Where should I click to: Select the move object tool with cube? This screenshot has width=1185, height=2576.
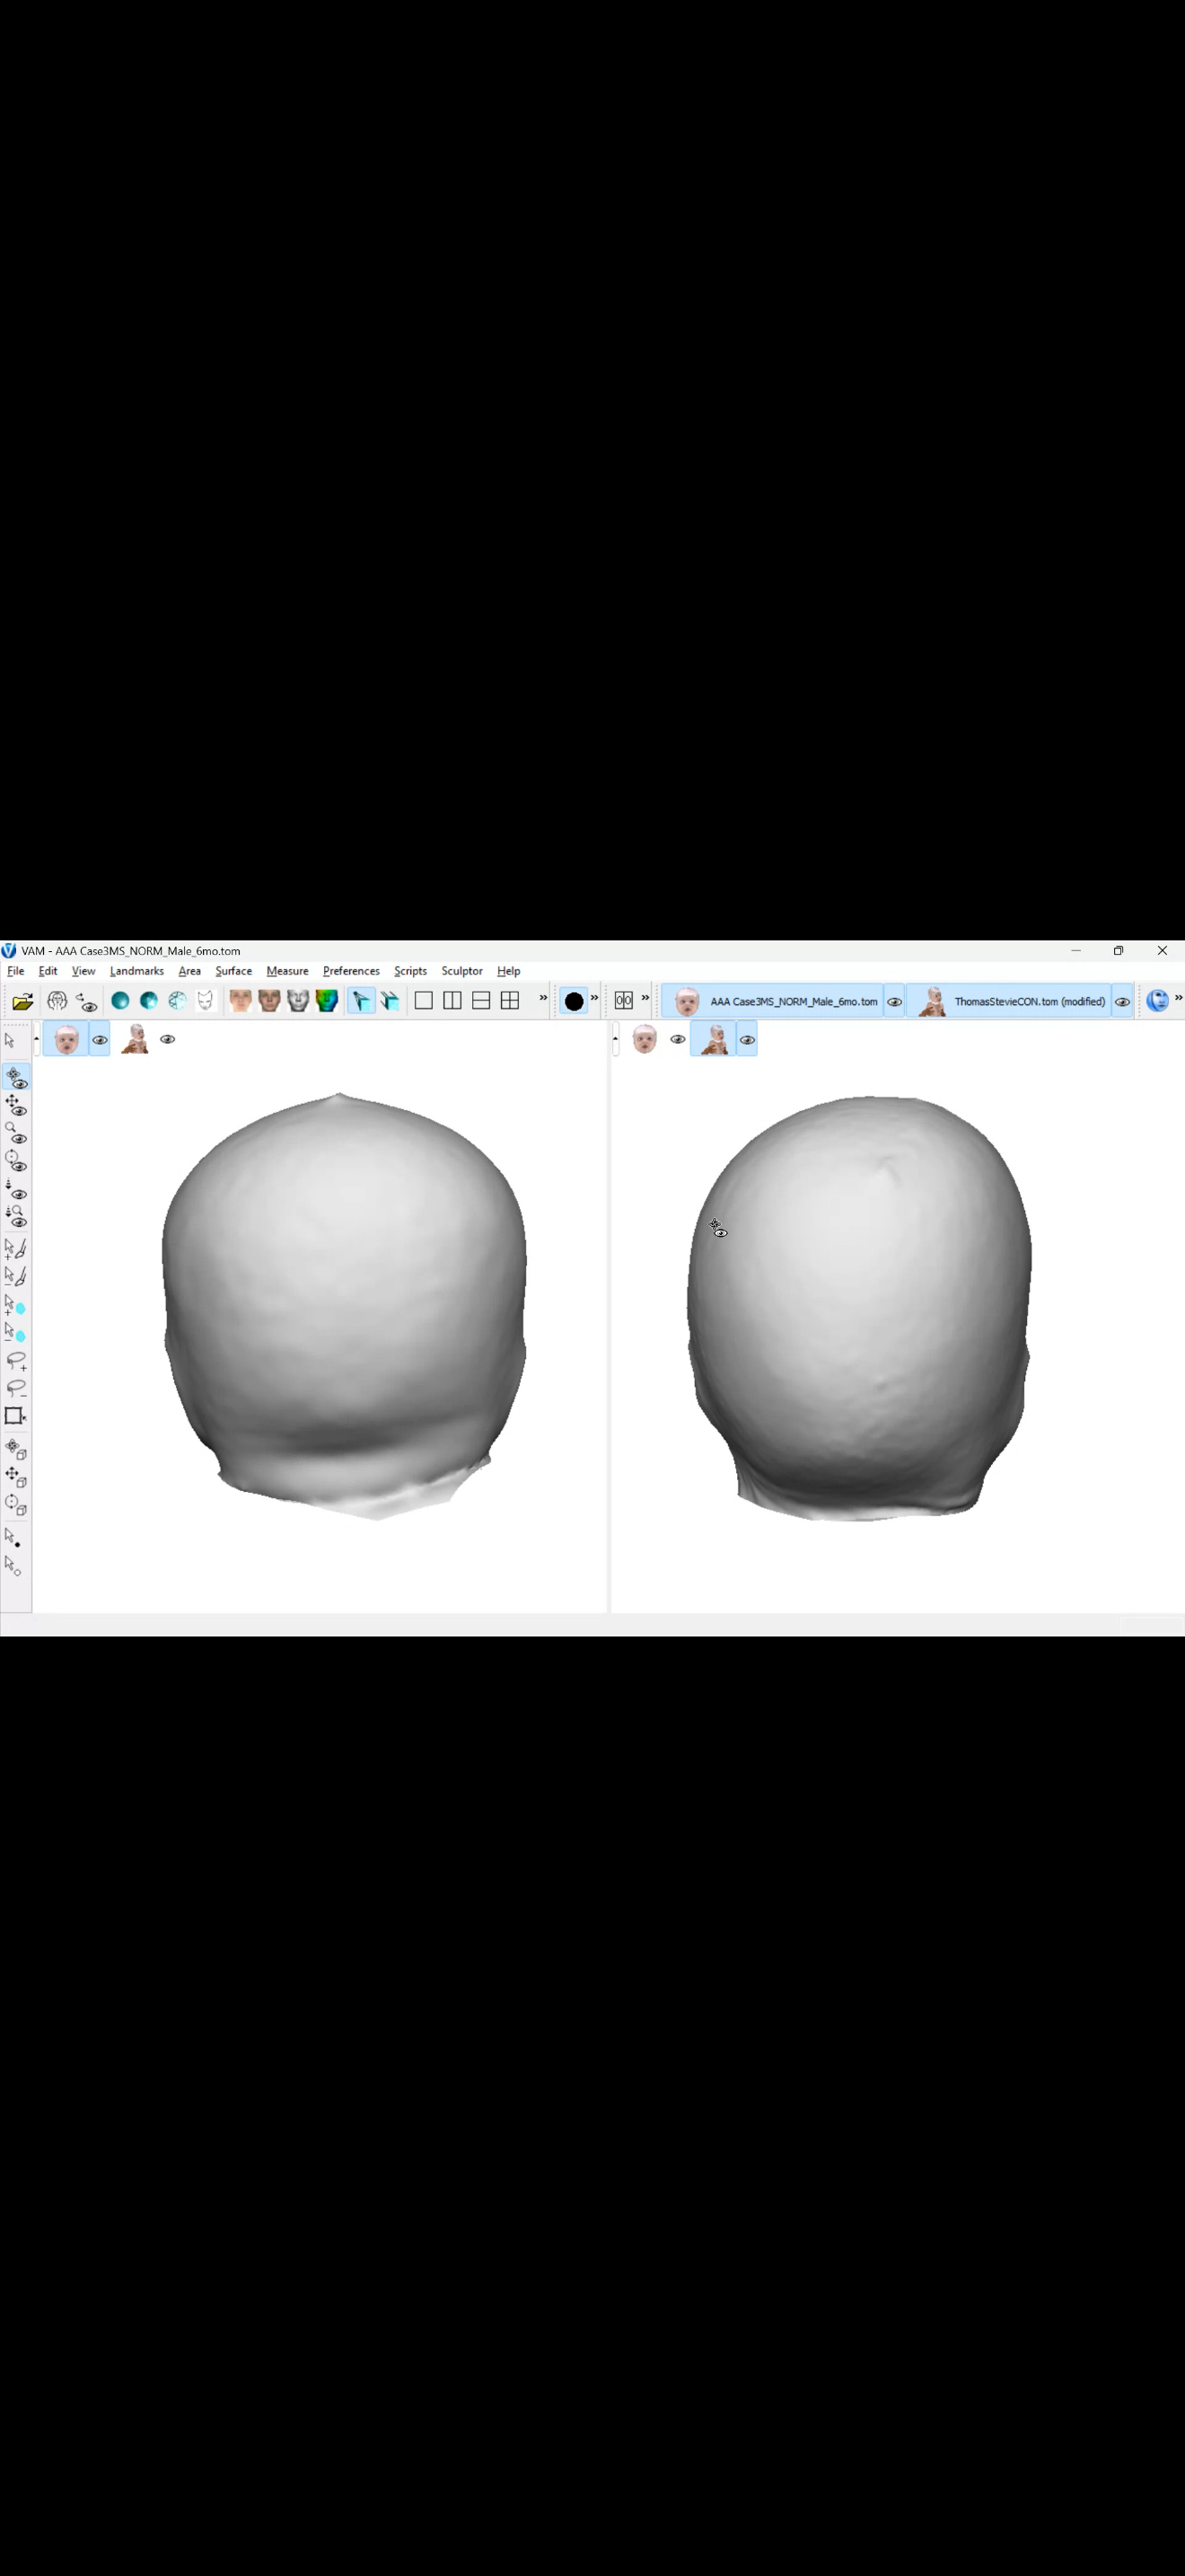click(16, 1477)
